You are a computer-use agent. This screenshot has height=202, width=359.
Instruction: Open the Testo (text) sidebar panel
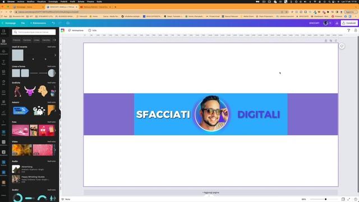coord(4,62)
